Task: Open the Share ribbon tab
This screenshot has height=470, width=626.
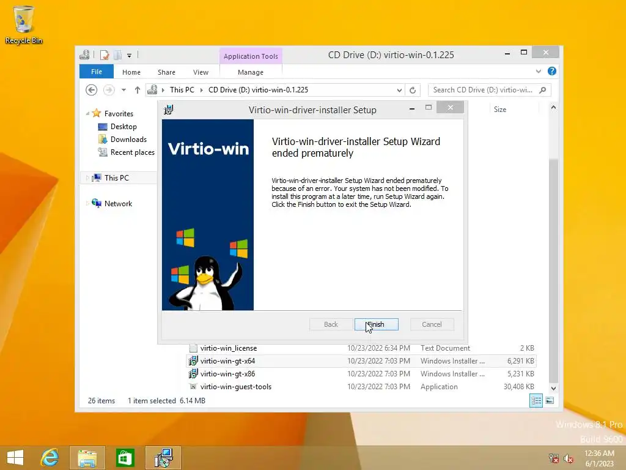Action: [166, 72]
